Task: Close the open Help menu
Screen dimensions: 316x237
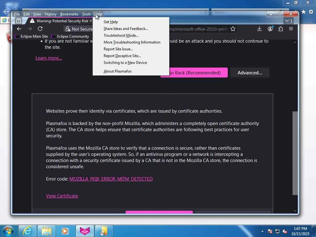Action: (x=98, y=14)
